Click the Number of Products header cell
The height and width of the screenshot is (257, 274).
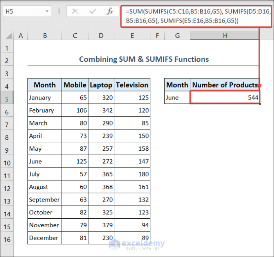tap(225, 85)
